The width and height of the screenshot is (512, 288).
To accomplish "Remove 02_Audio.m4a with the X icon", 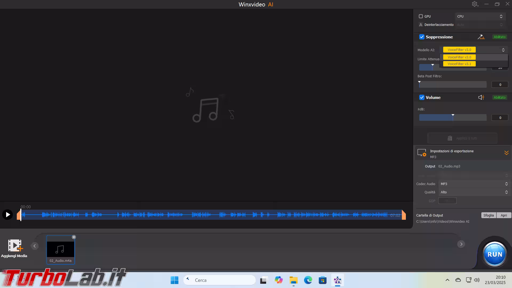I will point(74,237).
